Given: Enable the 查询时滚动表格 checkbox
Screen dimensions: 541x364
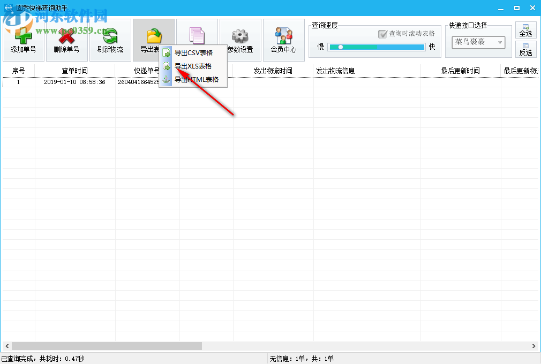Looking at the screenshot, I should pyautogui.click(x=382, y=34).
